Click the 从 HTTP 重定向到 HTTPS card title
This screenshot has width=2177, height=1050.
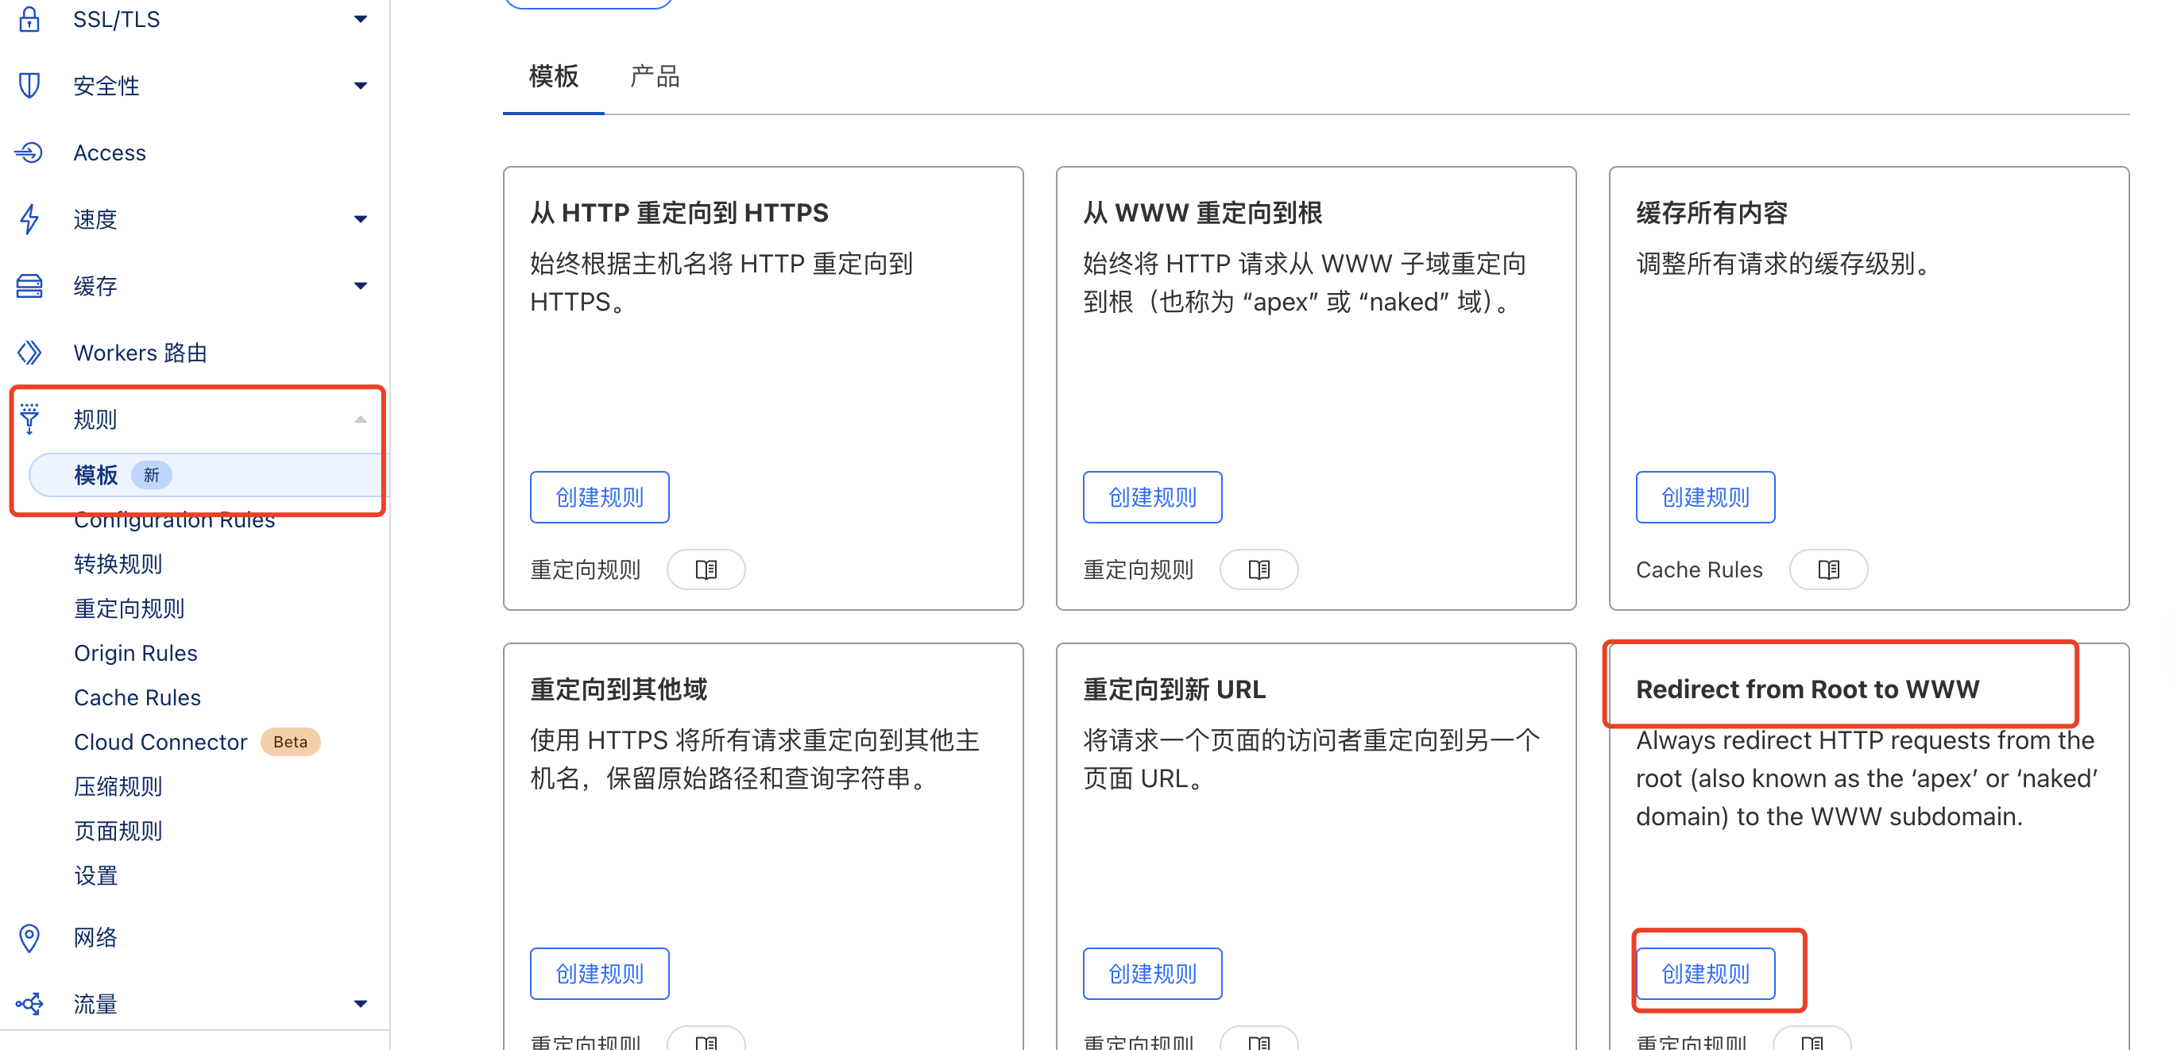tap(679, 213)
